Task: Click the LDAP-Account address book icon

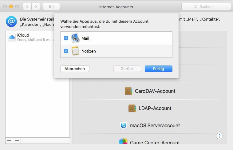Action: click(x=132, y=108)
